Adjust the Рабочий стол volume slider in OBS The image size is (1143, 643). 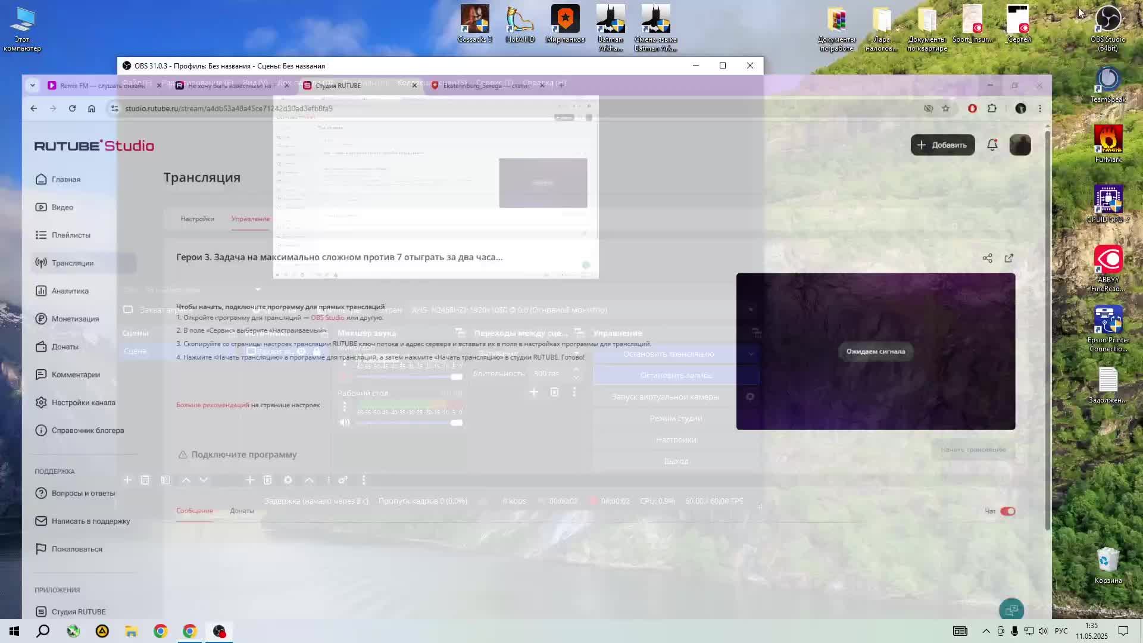point(410,422)
